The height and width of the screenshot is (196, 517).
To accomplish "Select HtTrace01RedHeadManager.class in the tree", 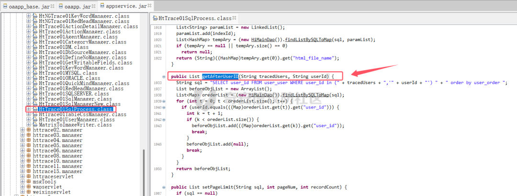I will click(x=81, y=88).
